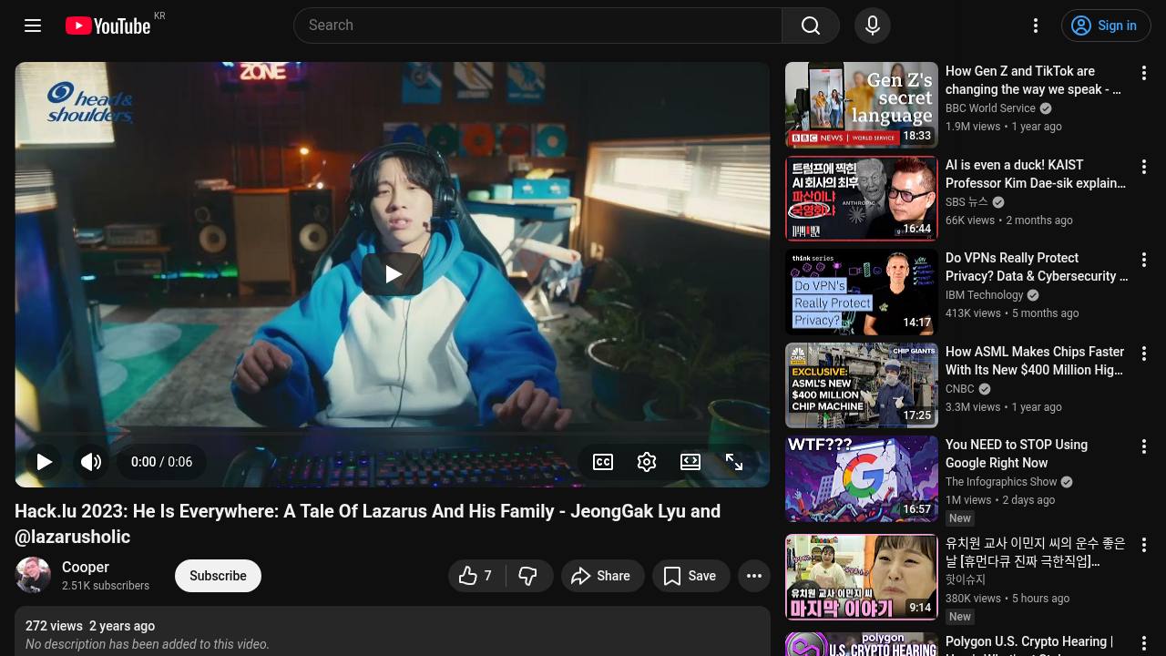Screen dimensions: 1166x656
Task: Open title 'Do VPNs Really Protect Privacy?'
Action: point(1037,267)
